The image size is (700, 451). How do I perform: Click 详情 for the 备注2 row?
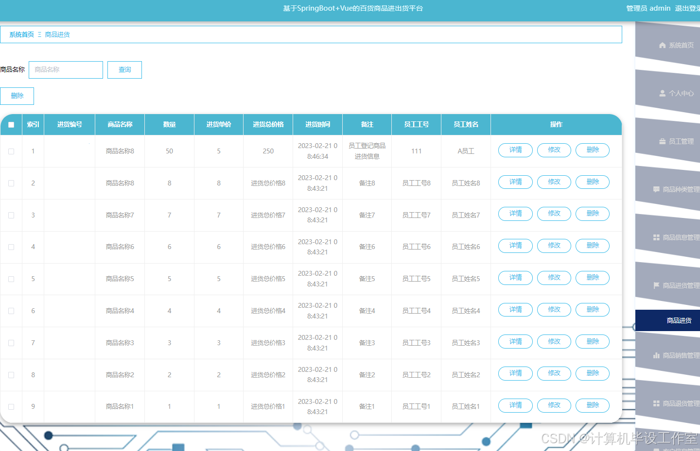(x=515, y=373)
